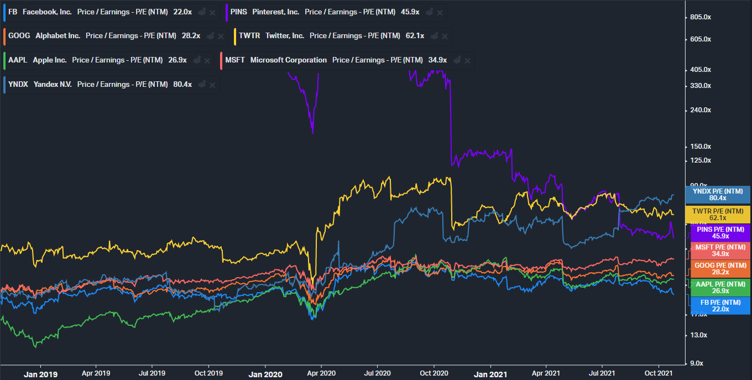Click the yellow color bar beside TWTR
This screenshot has width=752, height=380.
click(235, 36)
